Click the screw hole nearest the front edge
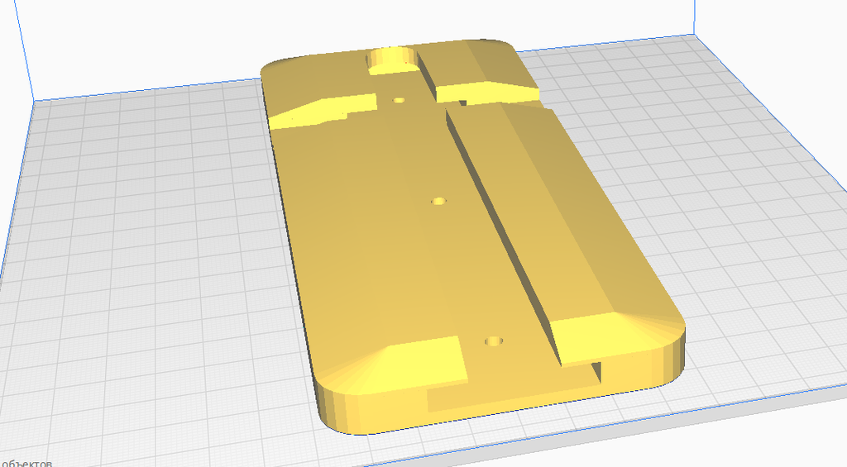The image size is (847, 467). click(x=494, y=341)
